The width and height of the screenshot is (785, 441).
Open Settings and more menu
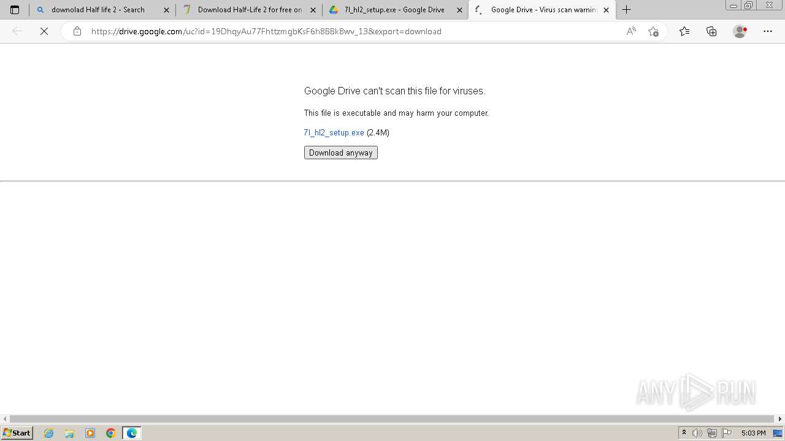[x=768, y=31]
